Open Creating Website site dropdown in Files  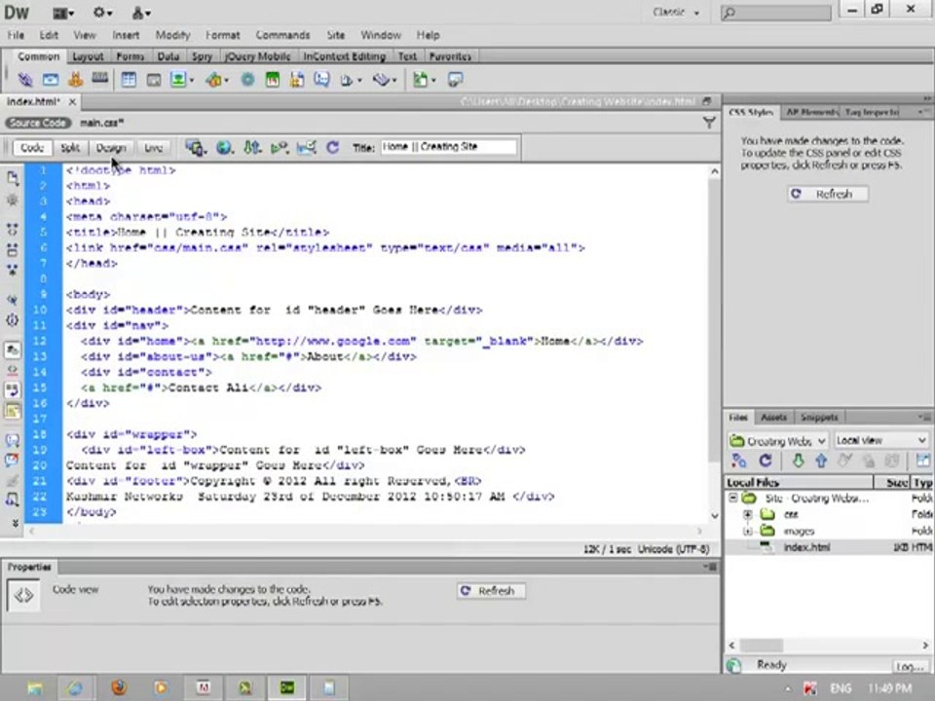tap(777, 441)
